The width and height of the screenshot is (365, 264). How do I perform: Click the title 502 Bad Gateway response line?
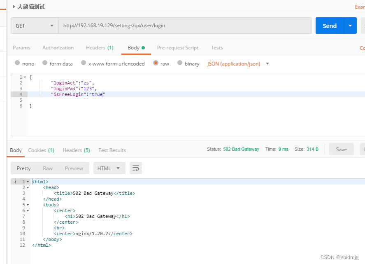(94, 193)
